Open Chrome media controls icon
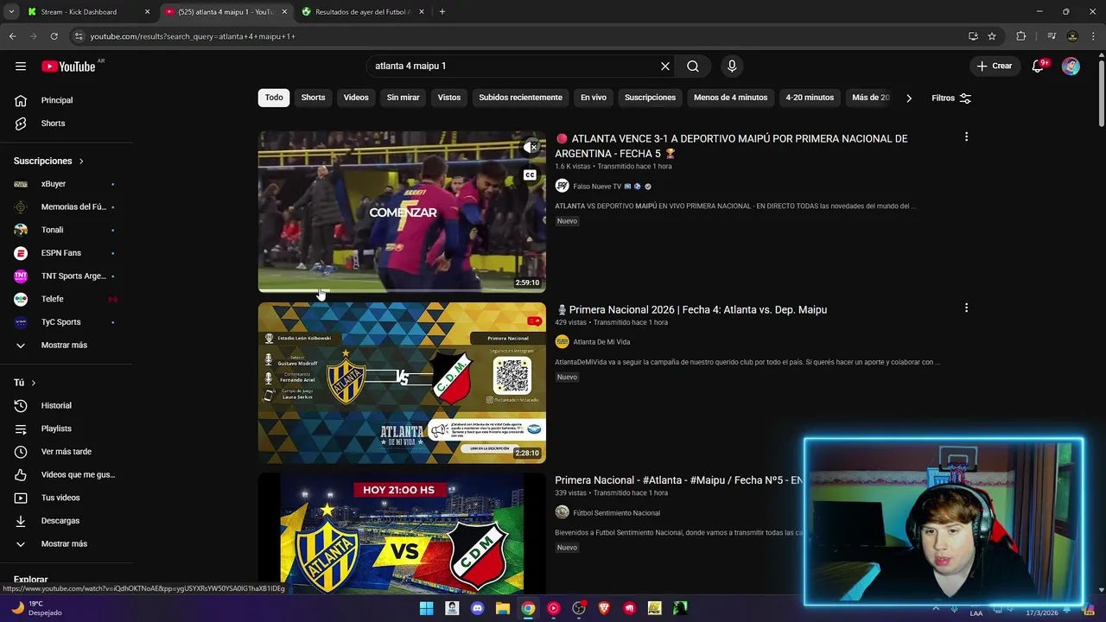Viewport: 1106px width, 622px height. point(1052,36)
